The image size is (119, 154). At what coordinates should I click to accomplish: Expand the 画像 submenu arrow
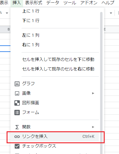coord(93,93)
